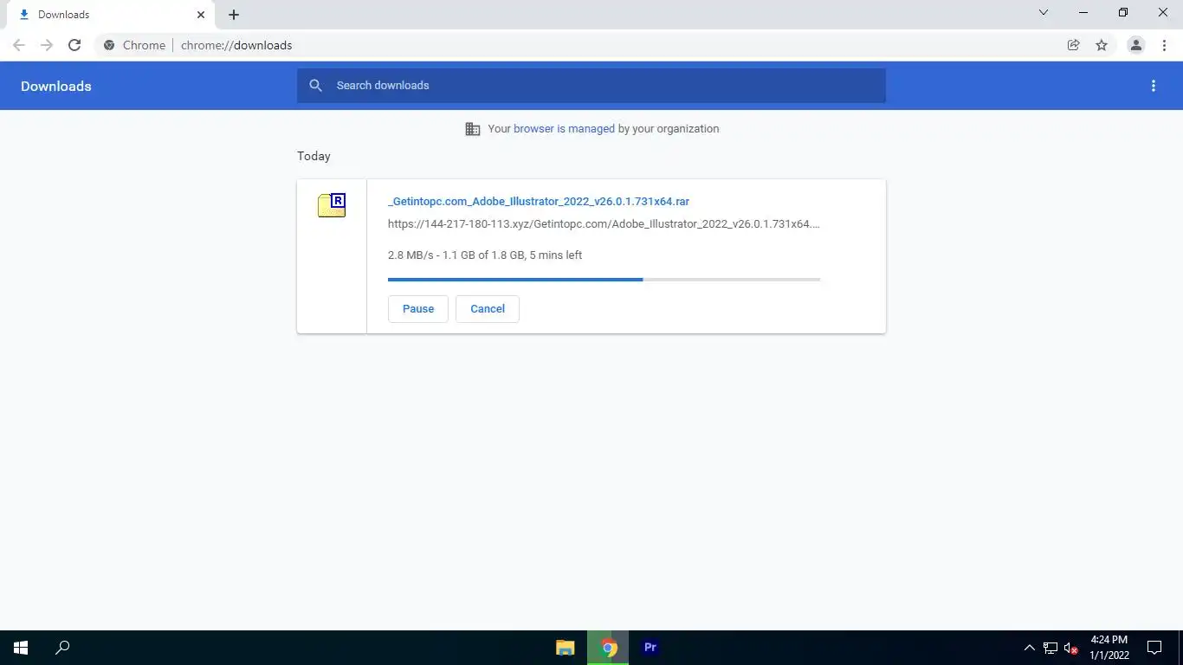Open a new tab with plus button
Screen dimensions: 1183x665
tap(234, 15)
